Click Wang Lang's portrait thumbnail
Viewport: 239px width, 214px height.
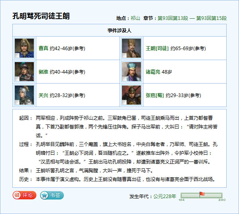tap(131, 48)
